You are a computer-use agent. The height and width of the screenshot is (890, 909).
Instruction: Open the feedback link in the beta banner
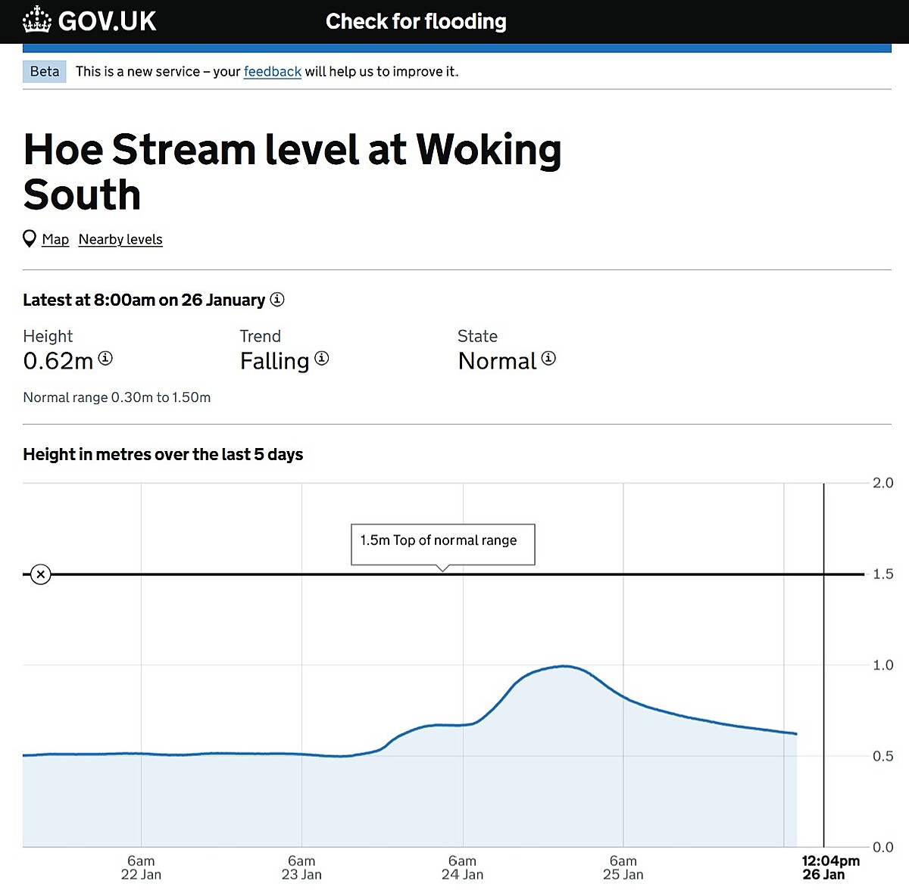point(272,71)
